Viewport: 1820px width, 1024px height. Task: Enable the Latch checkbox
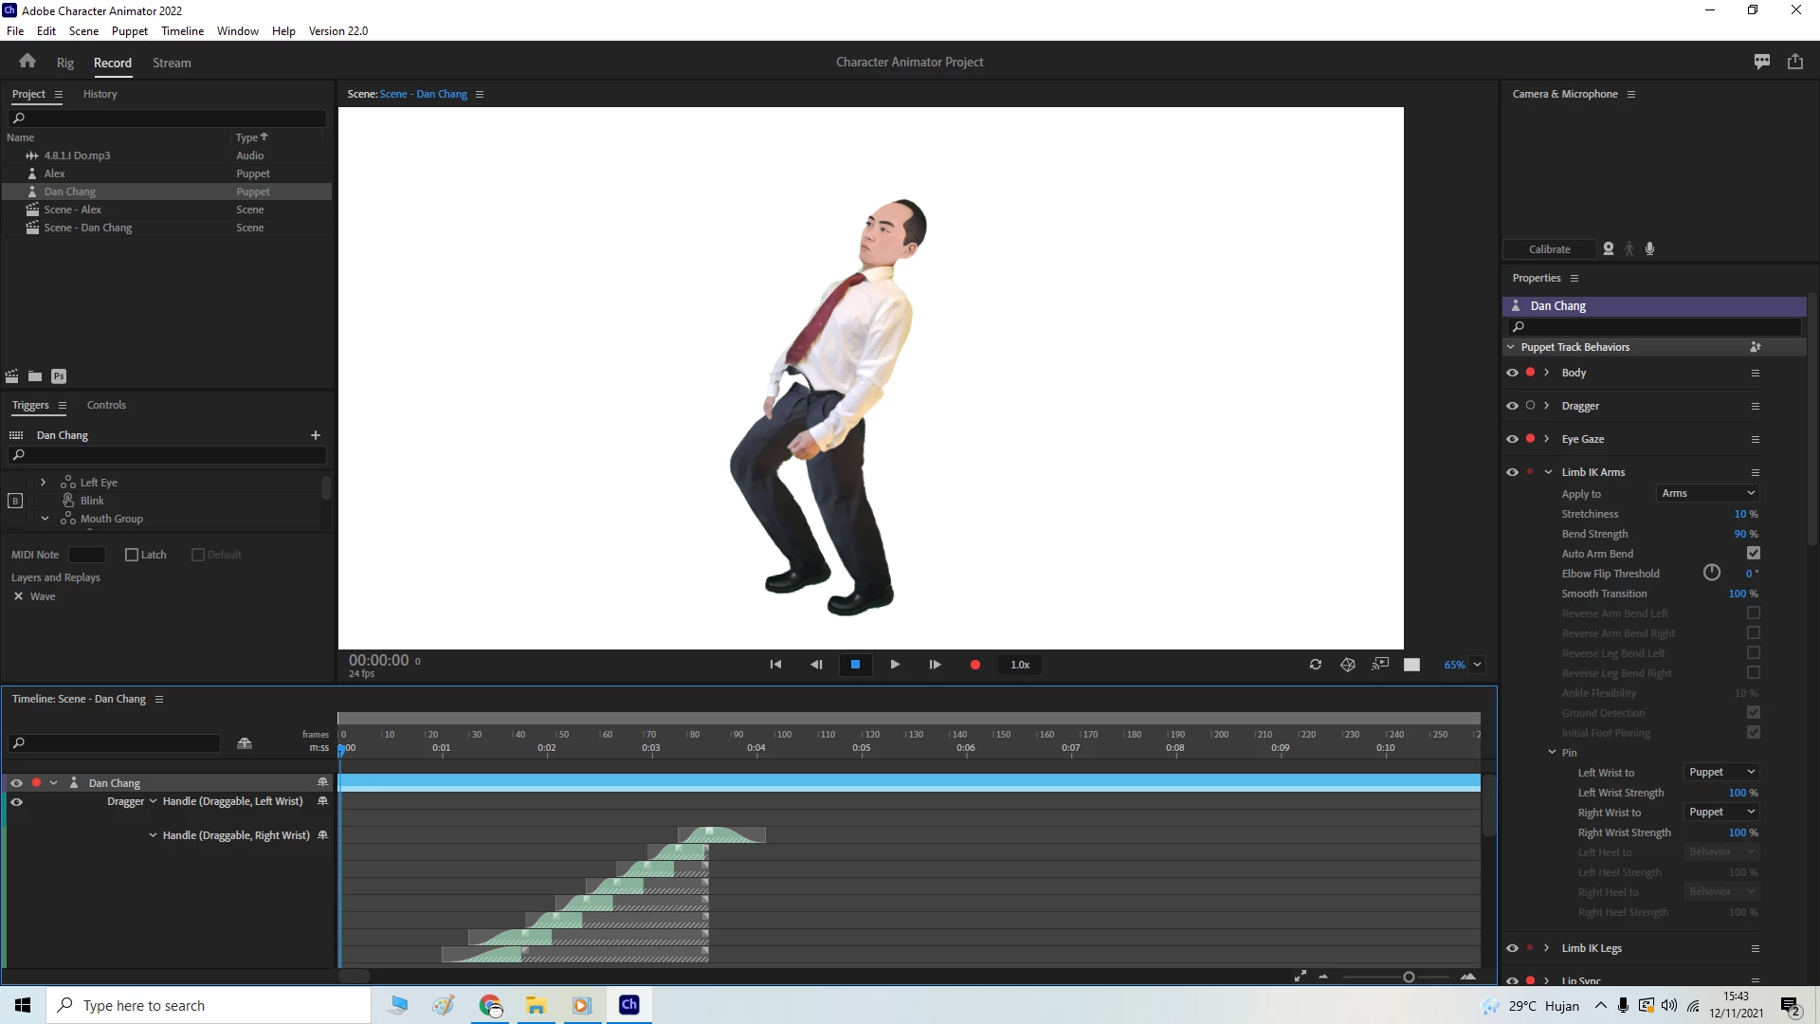[132, 555]
